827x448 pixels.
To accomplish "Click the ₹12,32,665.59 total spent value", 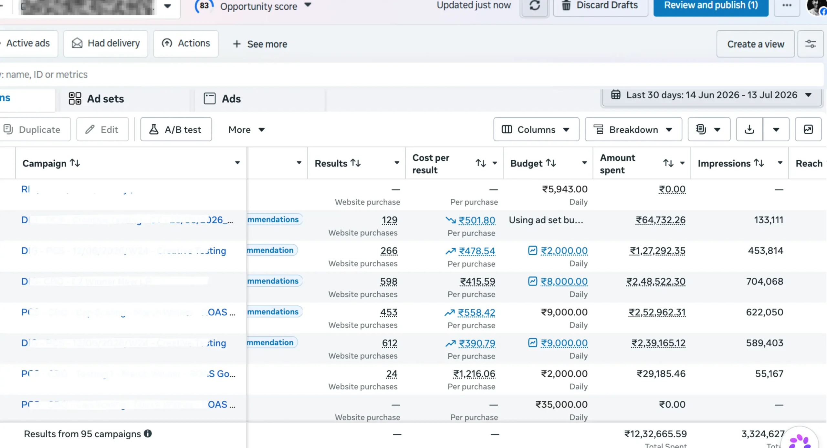I will (x=655, y=434).
